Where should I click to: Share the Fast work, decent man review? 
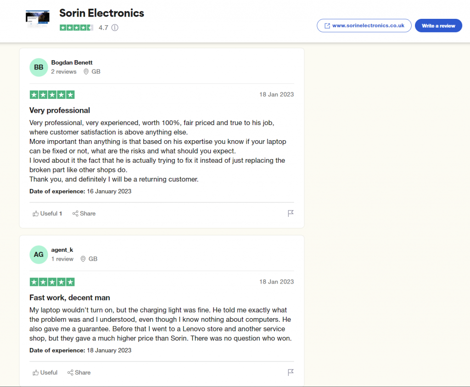pos(79,372)
